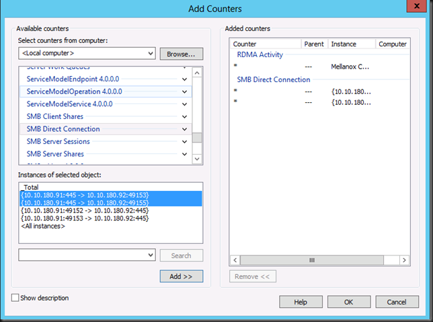Click the Computer column header
Viewport: 433px width, 322px height.
point(393,44)
